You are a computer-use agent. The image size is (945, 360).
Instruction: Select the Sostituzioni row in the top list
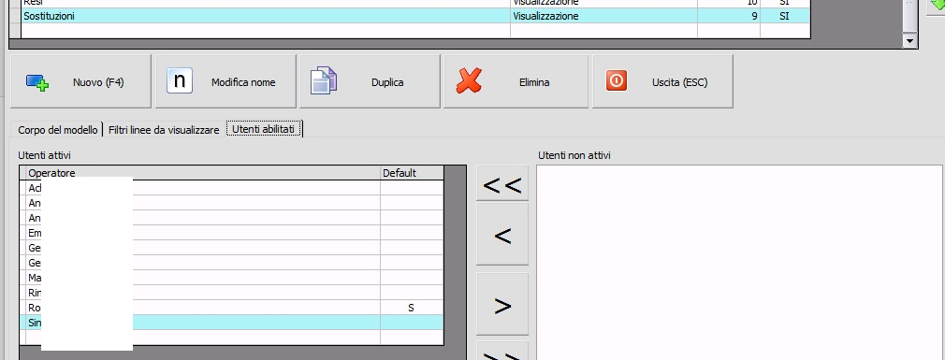(415, 16)
